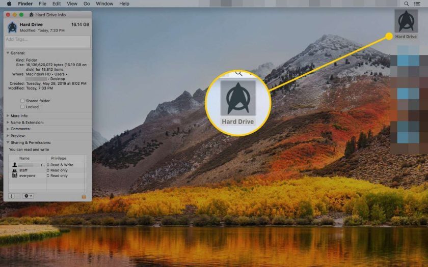Click the "Kind: Folder" line
The image size is (428, 267).
[26, 60]
